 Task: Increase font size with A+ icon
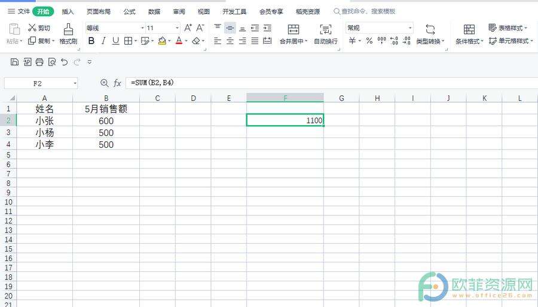(188, 28)
